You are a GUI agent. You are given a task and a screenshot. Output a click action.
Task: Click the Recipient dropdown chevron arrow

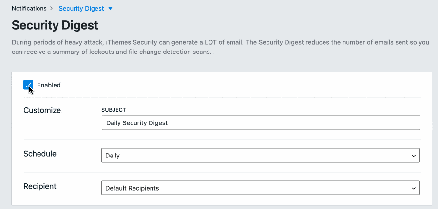coord(413,188)
